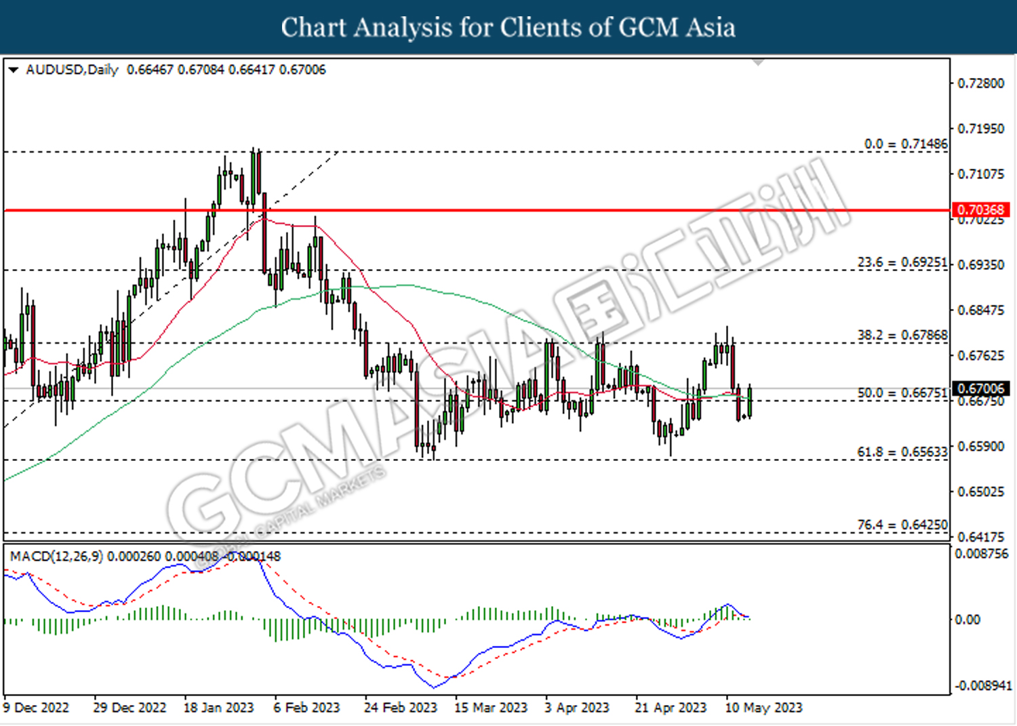Select the black 0.67006 current price tag
1017x726 pixels.
pyautogui.click(x=980, y=388)
